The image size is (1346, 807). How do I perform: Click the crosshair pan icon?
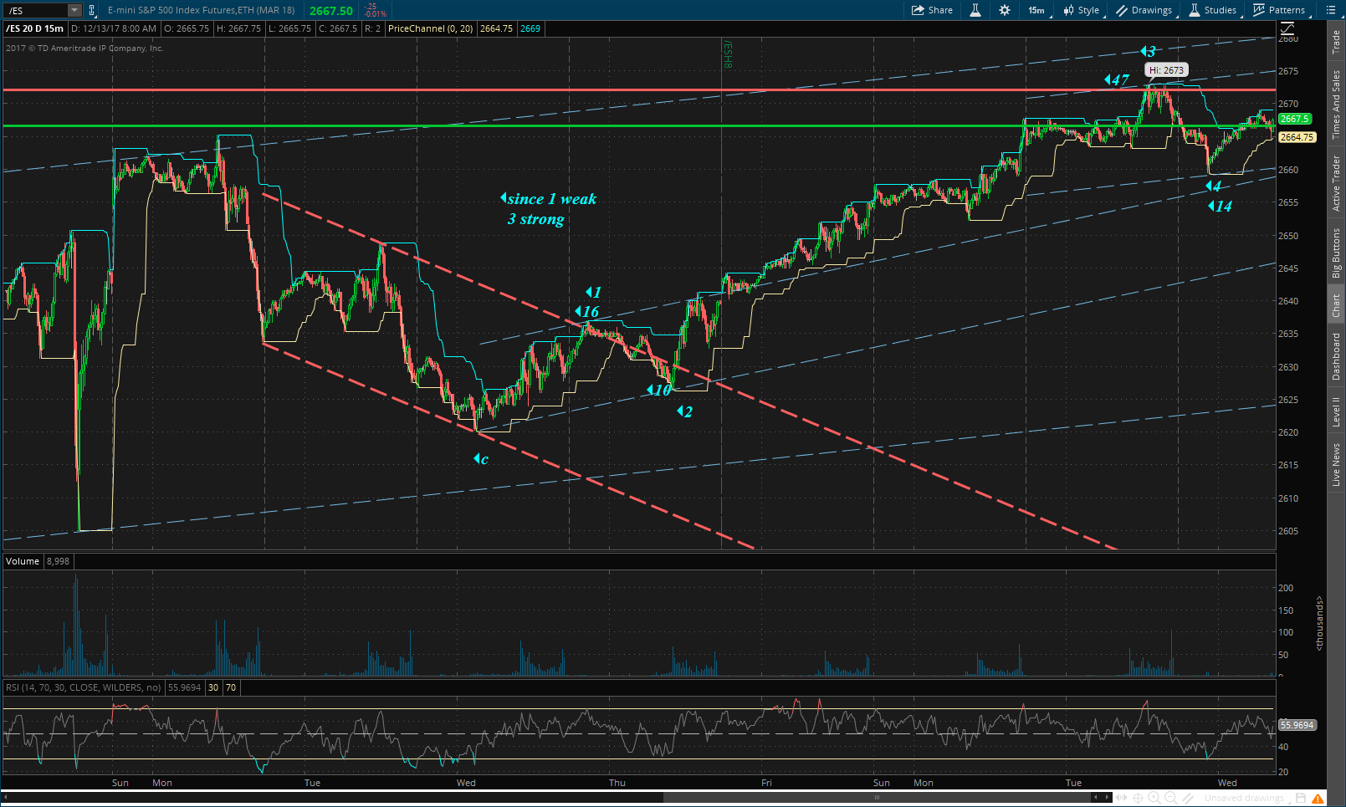pos(1139,798)
